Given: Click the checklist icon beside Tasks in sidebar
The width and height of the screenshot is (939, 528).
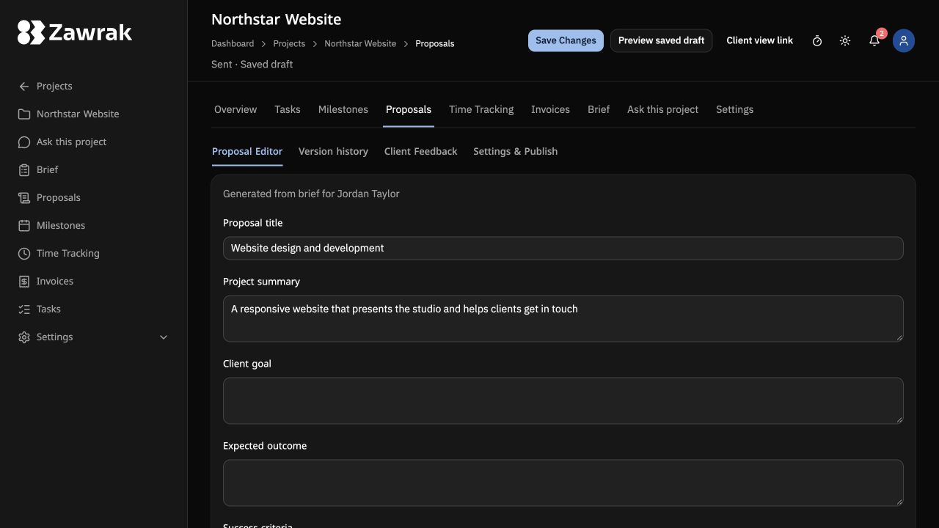Looking at the screenshot, I should click(x=24, y=309).
